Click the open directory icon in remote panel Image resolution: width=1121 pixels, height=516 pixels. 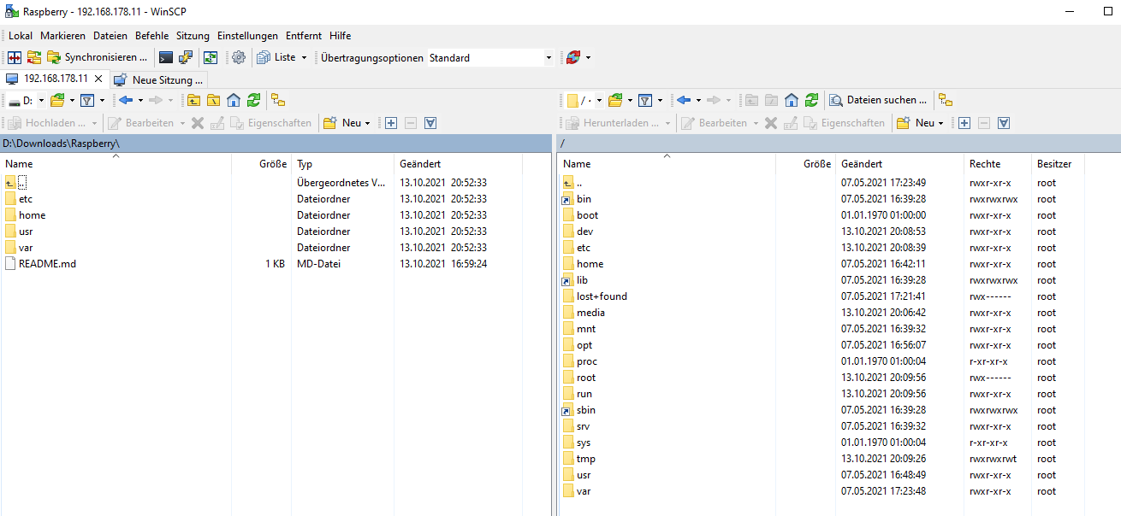615,100
